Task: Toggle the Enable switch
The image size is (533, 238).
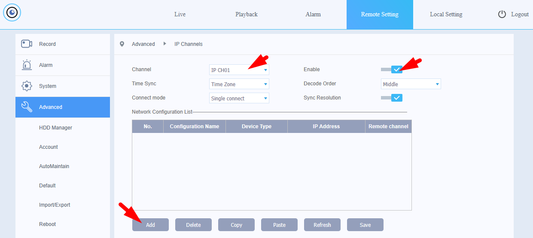Action: point(392,69)
